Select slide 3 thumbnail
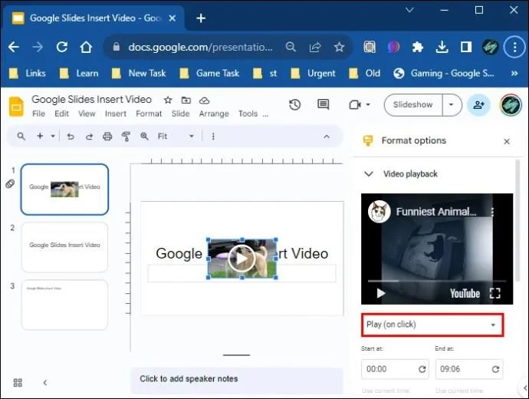 [x=64, y=305]
